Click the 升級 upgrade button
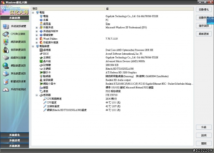214x153 pixels. (x=204, y=127)
